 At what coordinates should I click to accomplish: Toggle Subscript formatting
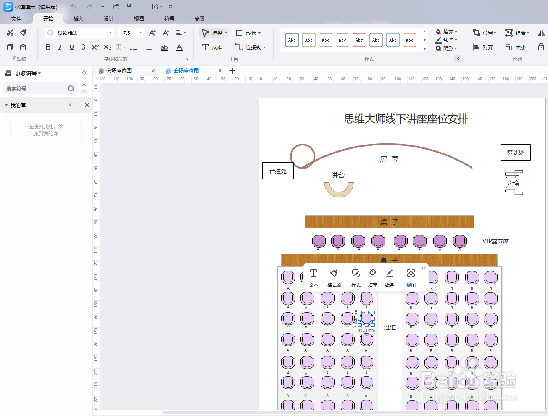(x=107, y=47)
